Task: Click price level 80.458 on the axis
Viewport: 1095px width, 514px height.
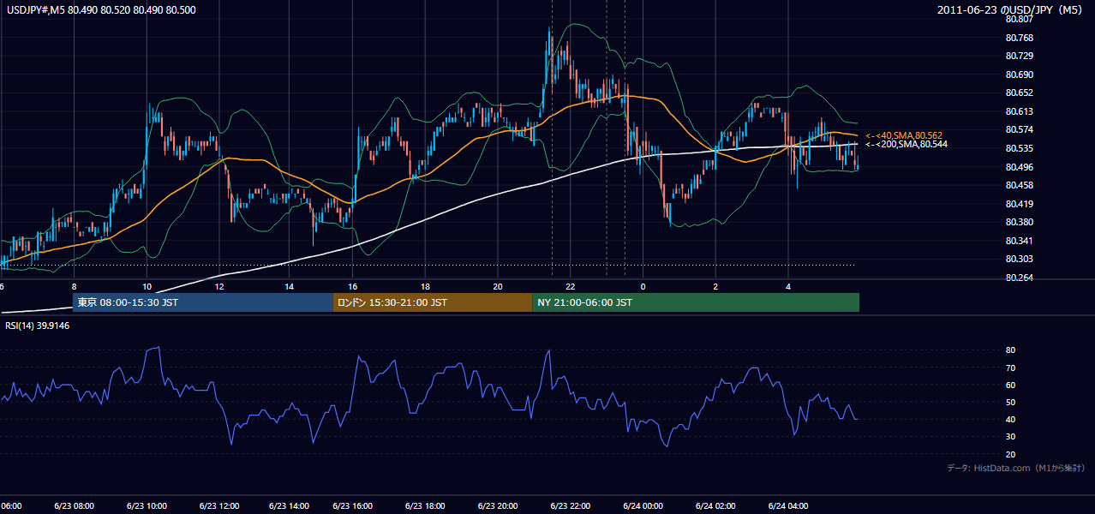Action: [x=1019, y=185]
